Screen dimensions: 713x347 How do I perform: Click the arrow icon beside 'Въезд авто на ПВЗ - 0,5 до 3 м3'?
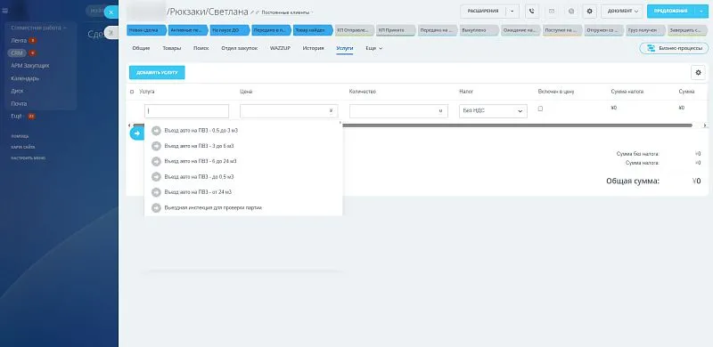coord(157,131)
